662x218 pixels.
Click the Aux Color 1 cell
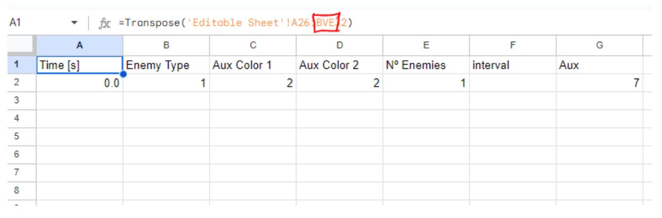point(253,65)
